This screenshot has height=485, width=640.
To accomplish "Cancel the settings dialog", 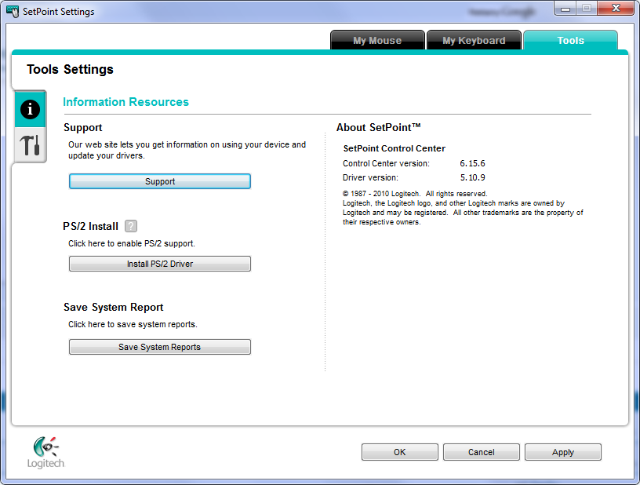I will click(x=482, y=452).
